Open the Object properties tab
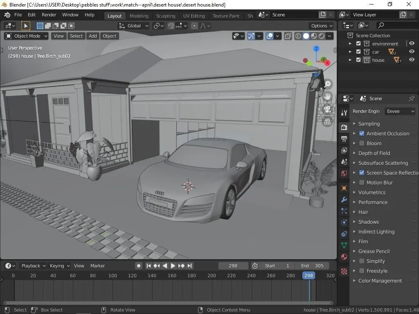This screenshot has width=419, height=314. click(344, 188)
